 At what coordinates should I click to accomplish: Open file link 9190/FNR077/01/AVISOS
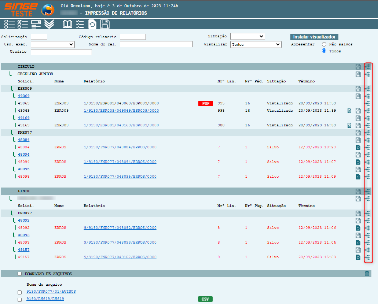[51, 292]
